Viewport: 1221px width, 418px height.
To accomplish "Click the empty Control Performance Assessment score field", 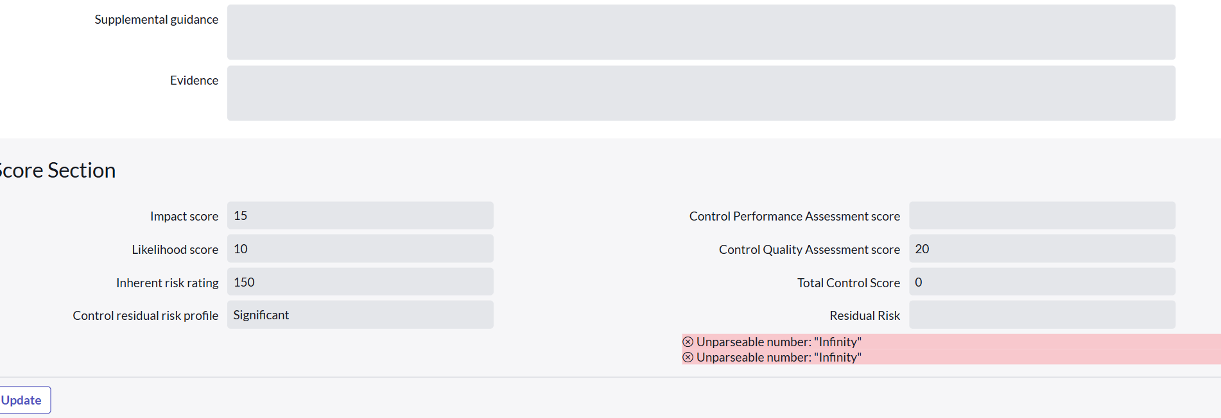I will [1041, 215].
